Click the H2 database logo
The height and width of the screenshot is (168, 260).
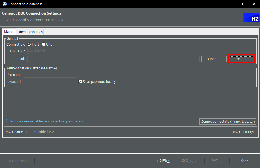click(x=251, y=17)
